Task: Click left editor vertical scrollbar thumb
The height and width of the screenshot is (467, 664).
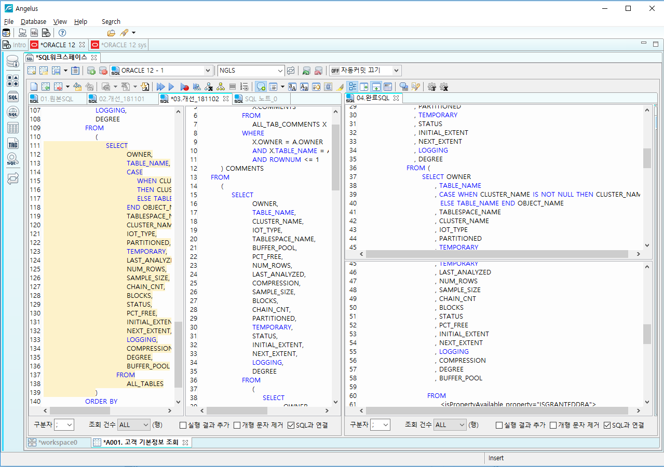Action: click(x=179, y=355)
